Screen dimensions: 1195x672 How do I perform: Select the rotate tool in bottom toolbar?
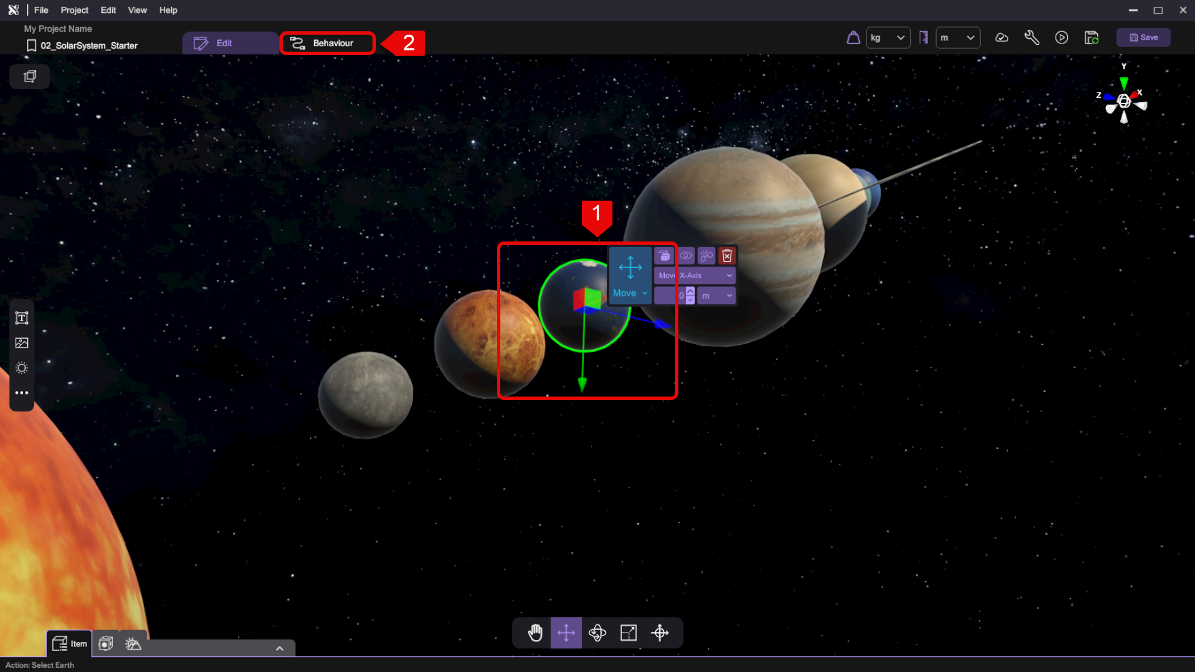597,633
